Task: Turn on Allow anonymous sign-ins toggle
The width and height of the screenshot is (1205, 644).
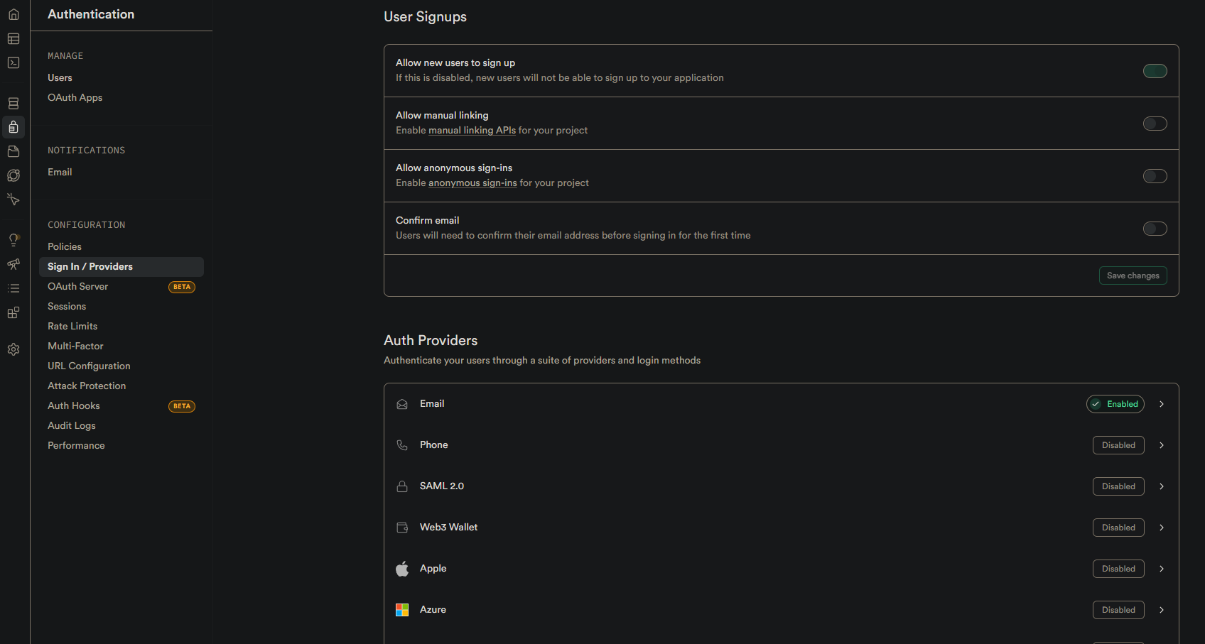Action: (x=1155, y=176)
